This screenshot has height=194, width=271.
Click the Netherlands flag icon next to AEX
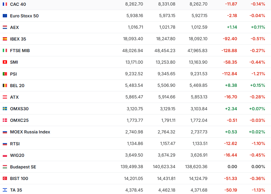[5, 27]
